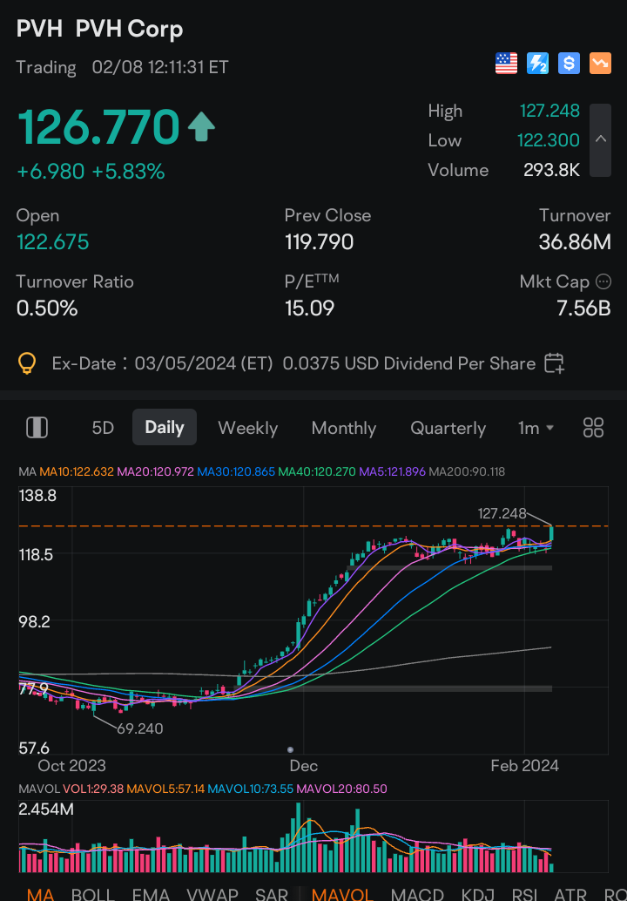This screenshot has height=901, width=627.
Task: Toggle the split chart layout icon
Action: [37, 428]
